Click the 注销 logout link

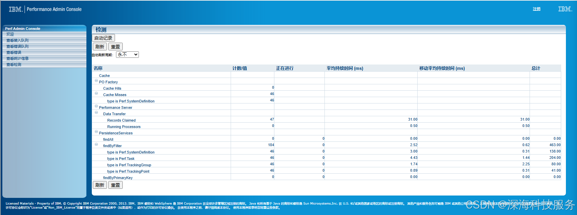tap(537, 9)
